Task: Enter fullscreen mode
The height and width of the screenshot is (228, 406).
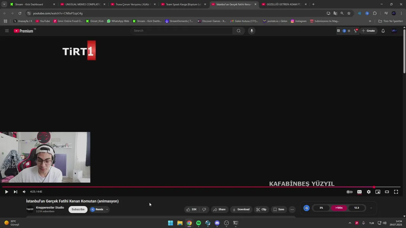Action: [x=396, y=192]
